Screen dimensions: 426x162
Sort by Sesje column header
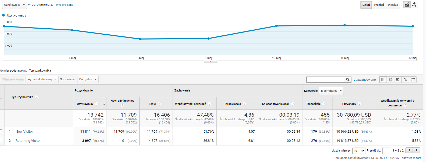point(152,104)
